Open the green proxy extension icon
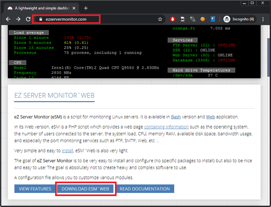This screenshot has width=271, height=207. 192,19
